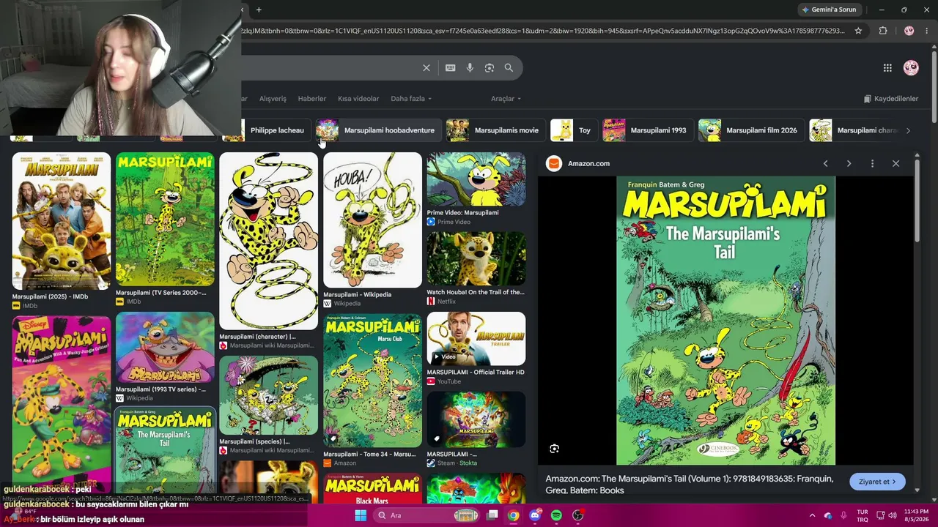
Task: Open the Chrome extensions puzzle icon
Action: tap(883, 31)
